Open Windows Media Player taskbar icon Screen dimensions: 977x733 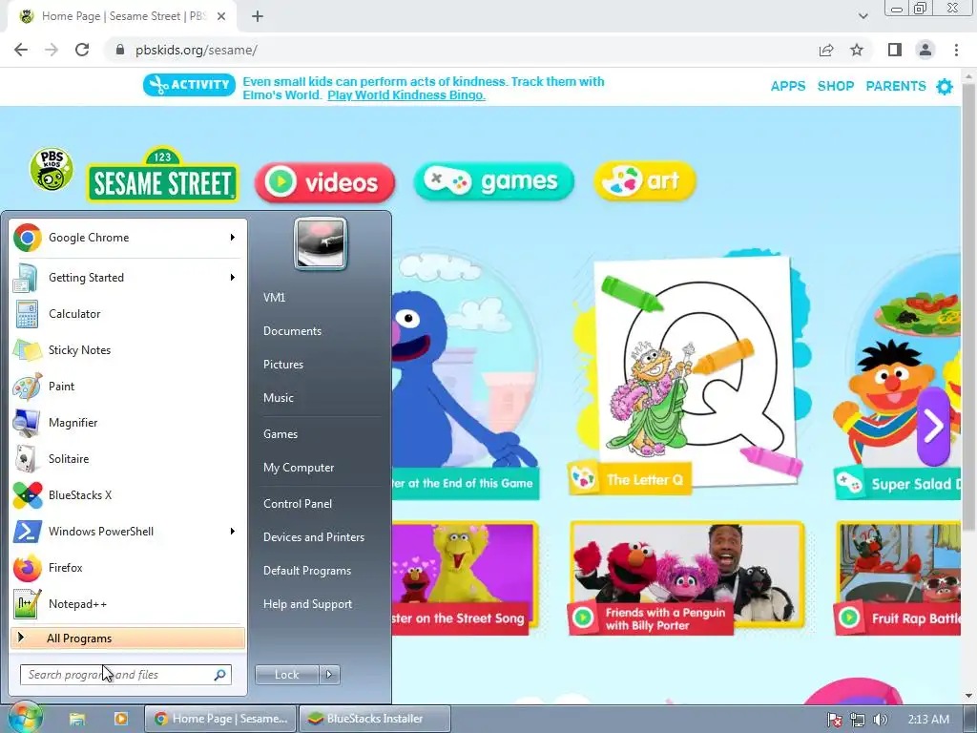point(121,719)
